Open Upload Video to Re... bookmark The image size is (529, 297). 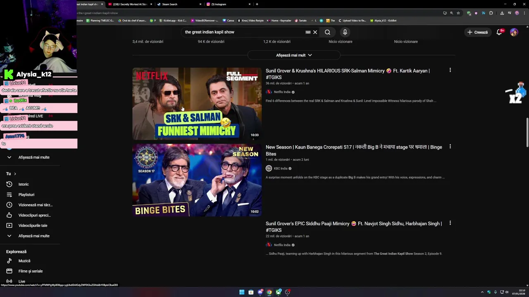pyautogui.click(x=352, y=20)
